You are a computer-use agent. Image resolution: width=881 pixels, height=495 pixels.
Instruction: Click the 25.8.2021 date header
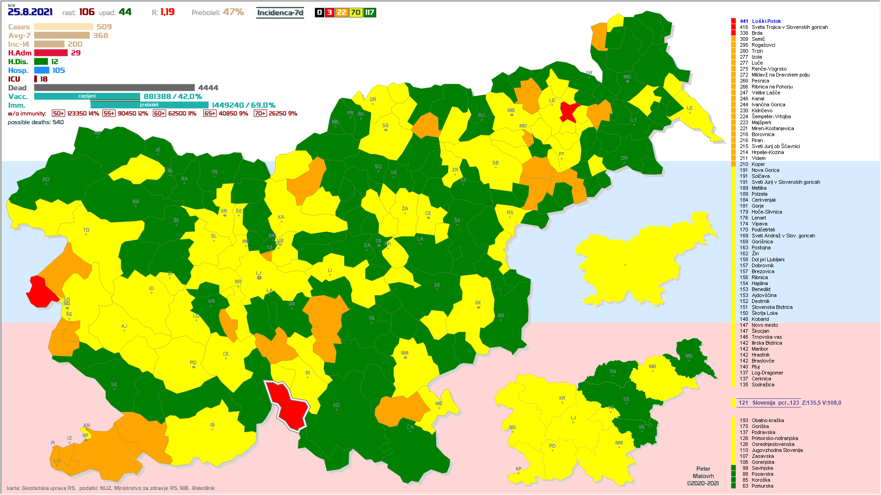tap(30, 12)
